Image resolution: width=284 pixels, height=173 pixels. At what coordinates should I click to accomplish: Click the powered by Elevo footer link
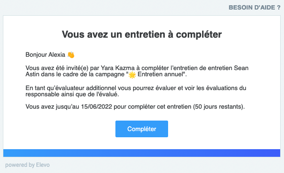27,165
